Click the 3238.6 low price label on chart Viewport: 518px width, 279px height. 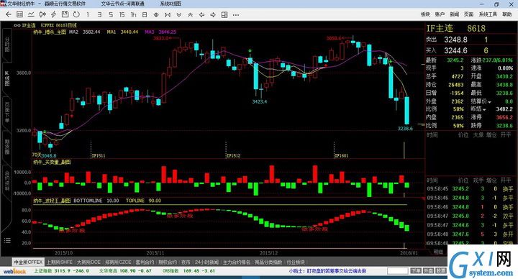405,129
